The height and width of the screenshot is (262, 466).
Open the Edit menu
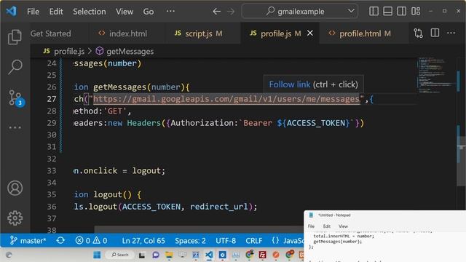[56, 12]
